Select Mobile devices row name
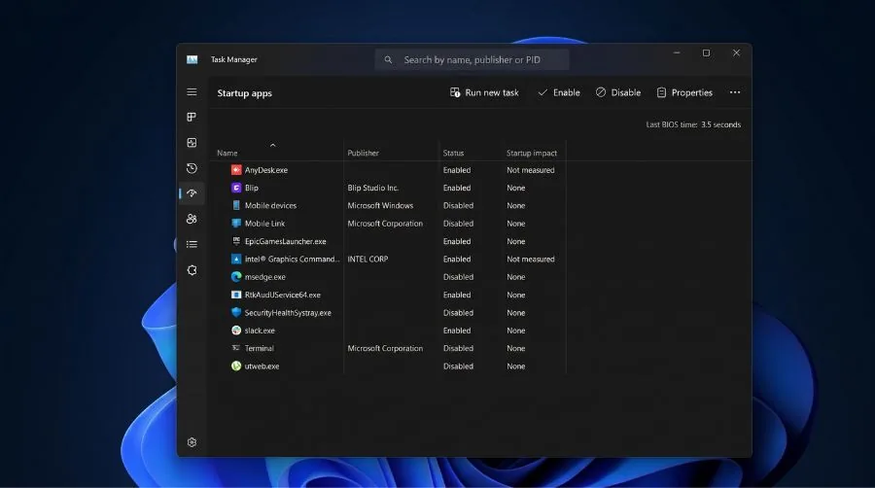Viewport: 875px width, 488px height. (x=270, y=205)
